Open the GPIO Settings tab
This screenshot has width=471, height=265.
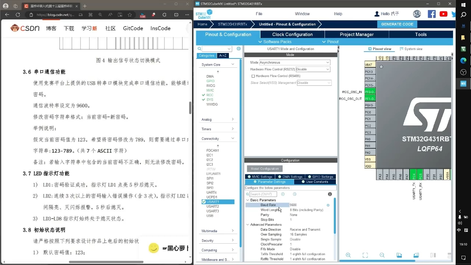[x=320, y=177]
